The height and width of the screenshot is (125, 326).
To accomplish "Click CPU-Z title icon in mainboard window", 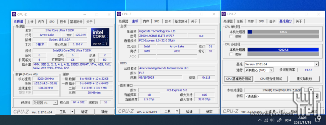I will tap(119, 14).
